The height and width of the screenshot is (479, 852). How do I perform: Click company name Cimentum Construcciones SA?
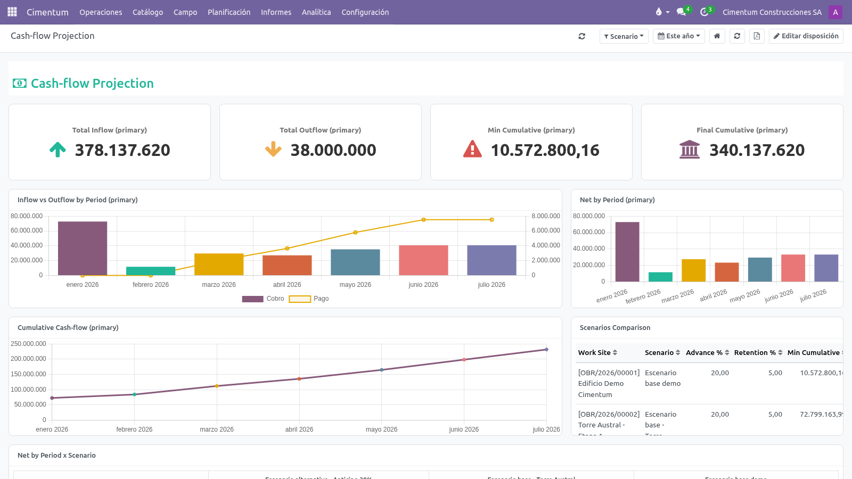point(772,12)
